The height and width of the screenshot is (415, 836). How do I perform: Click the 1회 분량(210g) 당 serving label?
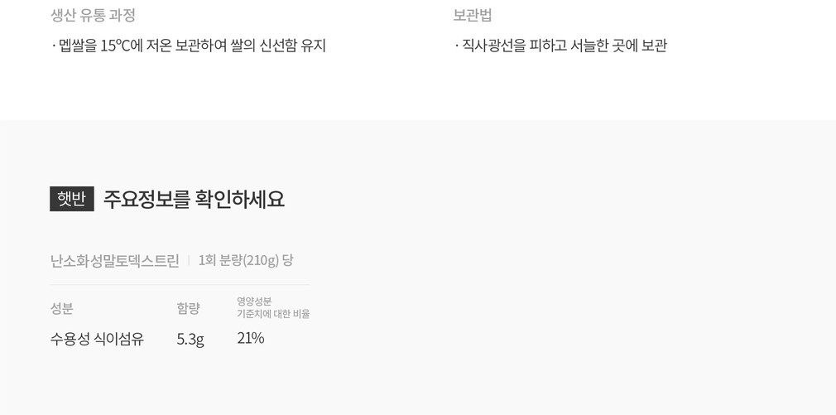point(246,260)
